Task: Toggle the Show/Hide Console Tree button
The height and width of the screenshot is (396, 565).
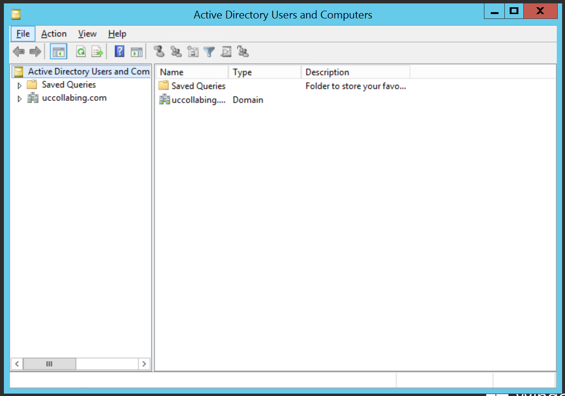Action: [x=58, y=52]
